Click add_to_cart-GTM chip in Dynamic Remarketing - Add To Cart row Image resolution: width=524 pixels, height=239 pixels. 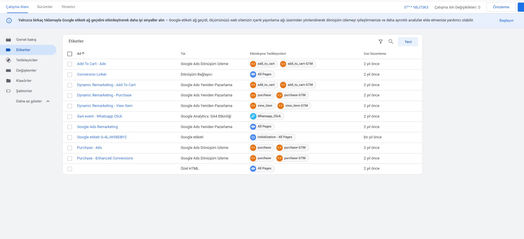[298, 85]
